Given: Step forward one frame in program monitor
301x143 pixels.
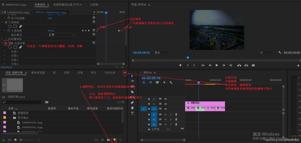Looking at the screenshot, I should 224,65.
